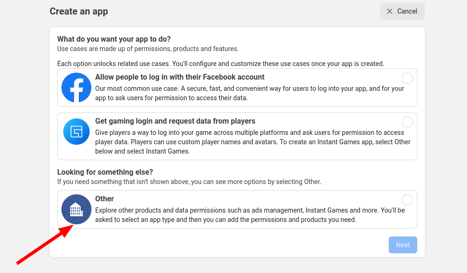Select the Other option radio button
The image size is (467, 273).
pyautogui.click(x=407, y=200)
